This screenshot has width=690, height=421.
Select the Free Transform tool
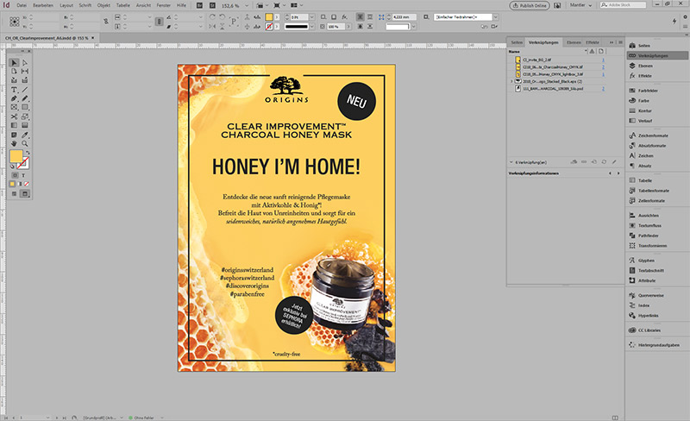click(x=25, y=116)
